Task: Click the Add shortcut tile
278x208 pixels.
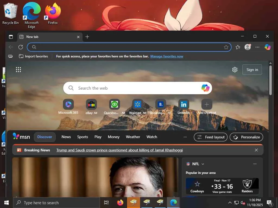Action: [x=207, y=107]
